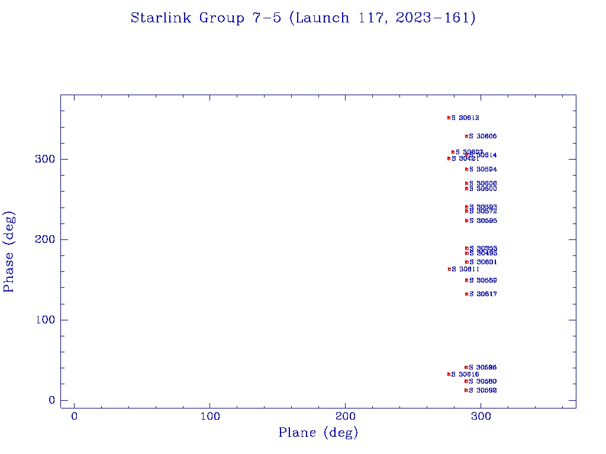Click the 200 tick label on Plane axis
Viewport: 606px width, 454px height.
pos(345,416)
